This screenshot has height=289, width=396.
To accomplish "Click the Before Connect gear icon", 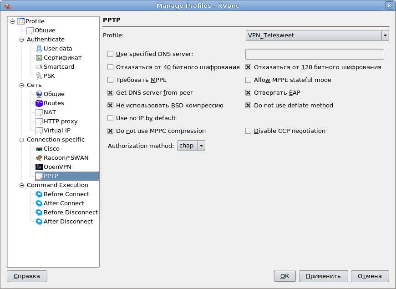I will click(39, 194).
